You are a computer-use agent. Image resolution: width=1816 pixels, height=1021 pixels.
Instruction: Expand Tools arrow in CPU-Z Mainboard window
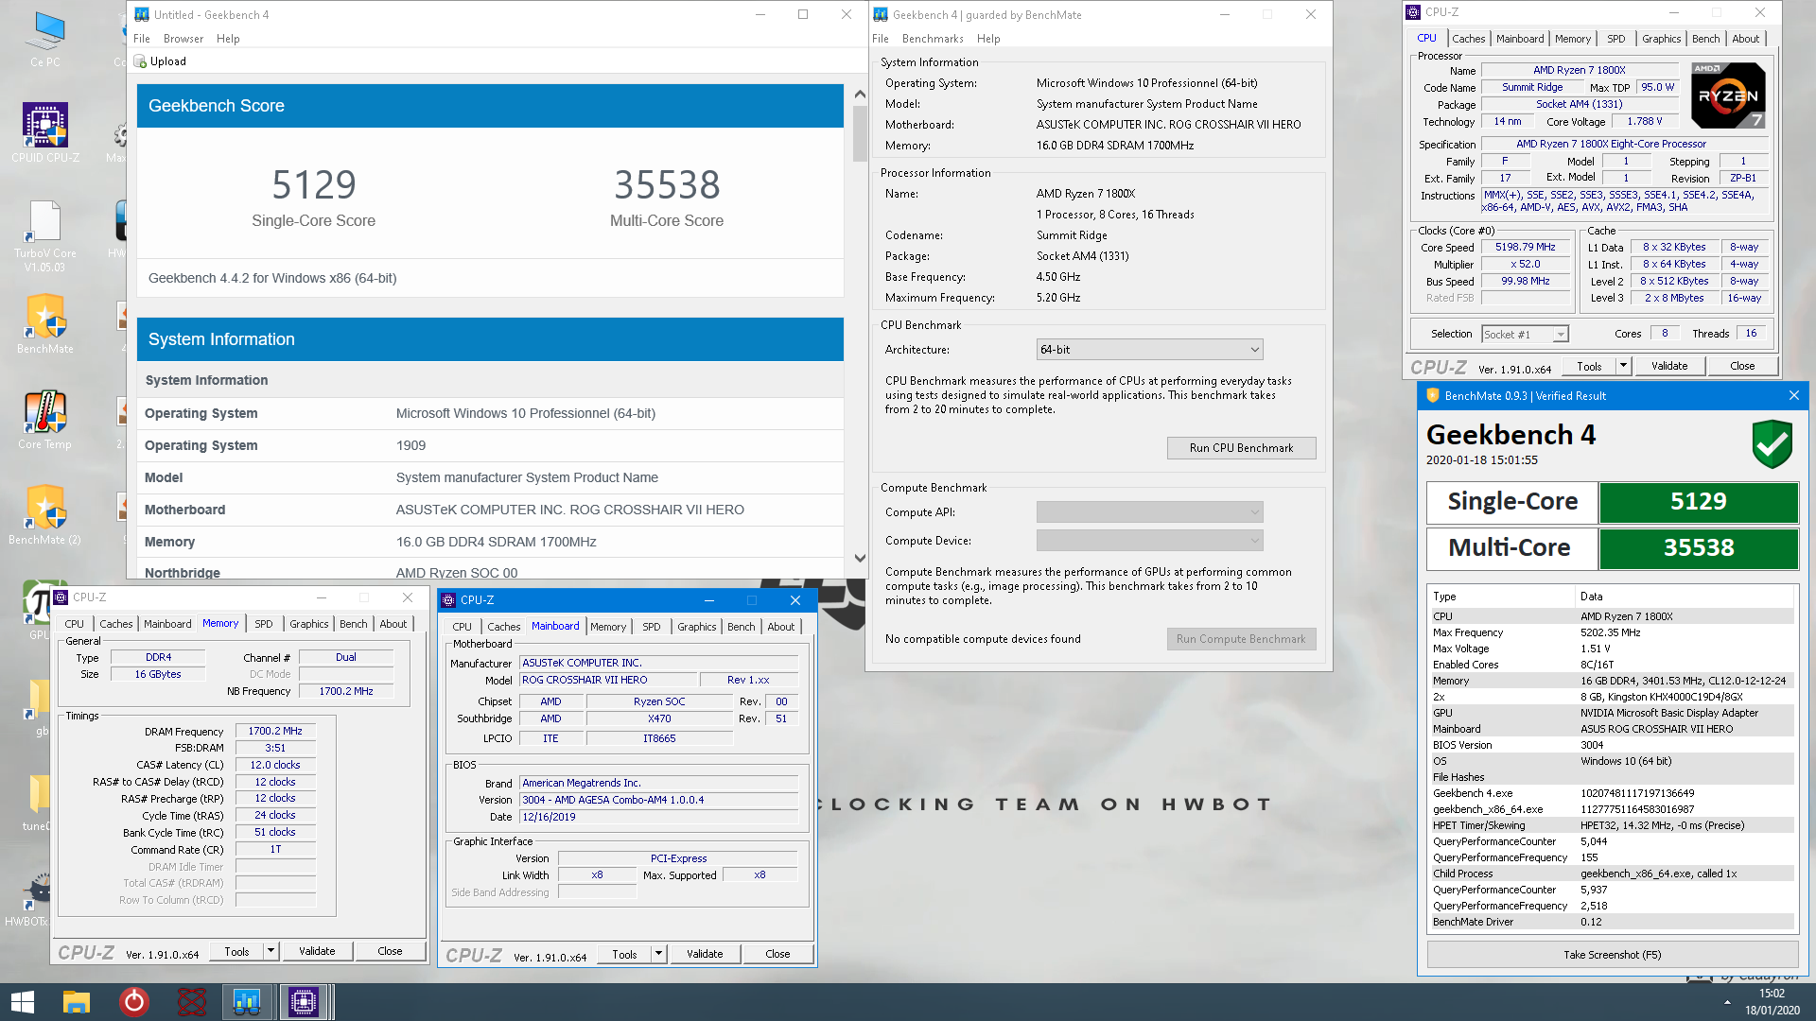[658, 954]
